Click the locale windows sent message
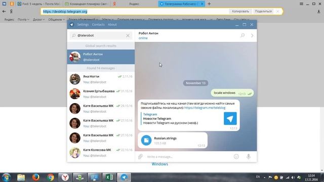The image size is (324, 182). click(232, 93)
